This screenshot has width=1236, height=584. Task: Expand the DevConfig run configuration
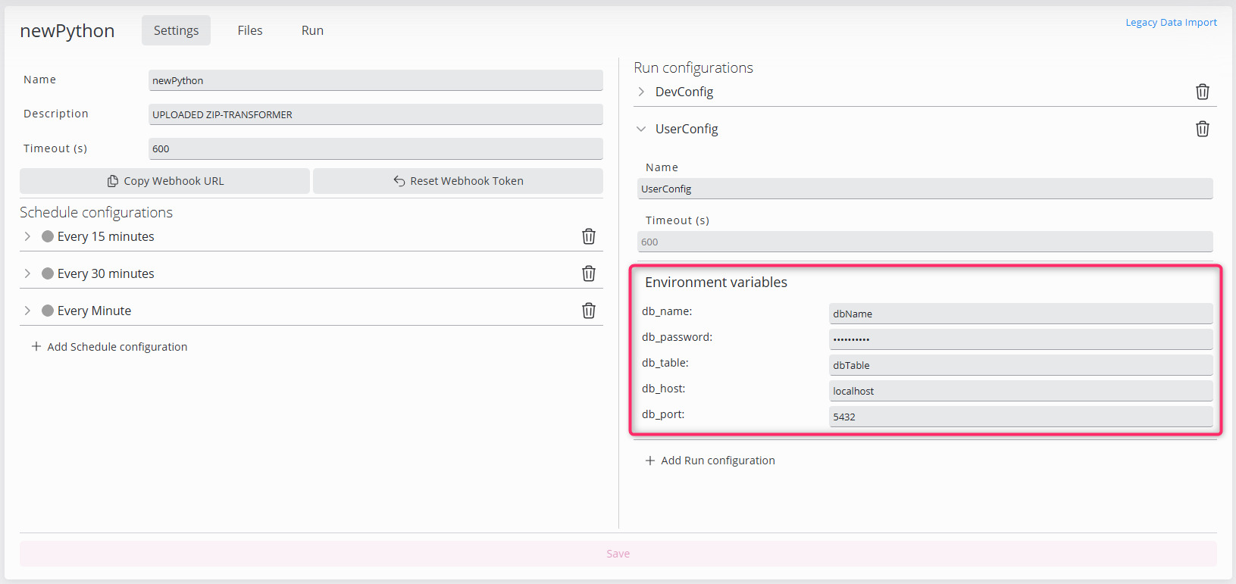click(x=641, y=92)
